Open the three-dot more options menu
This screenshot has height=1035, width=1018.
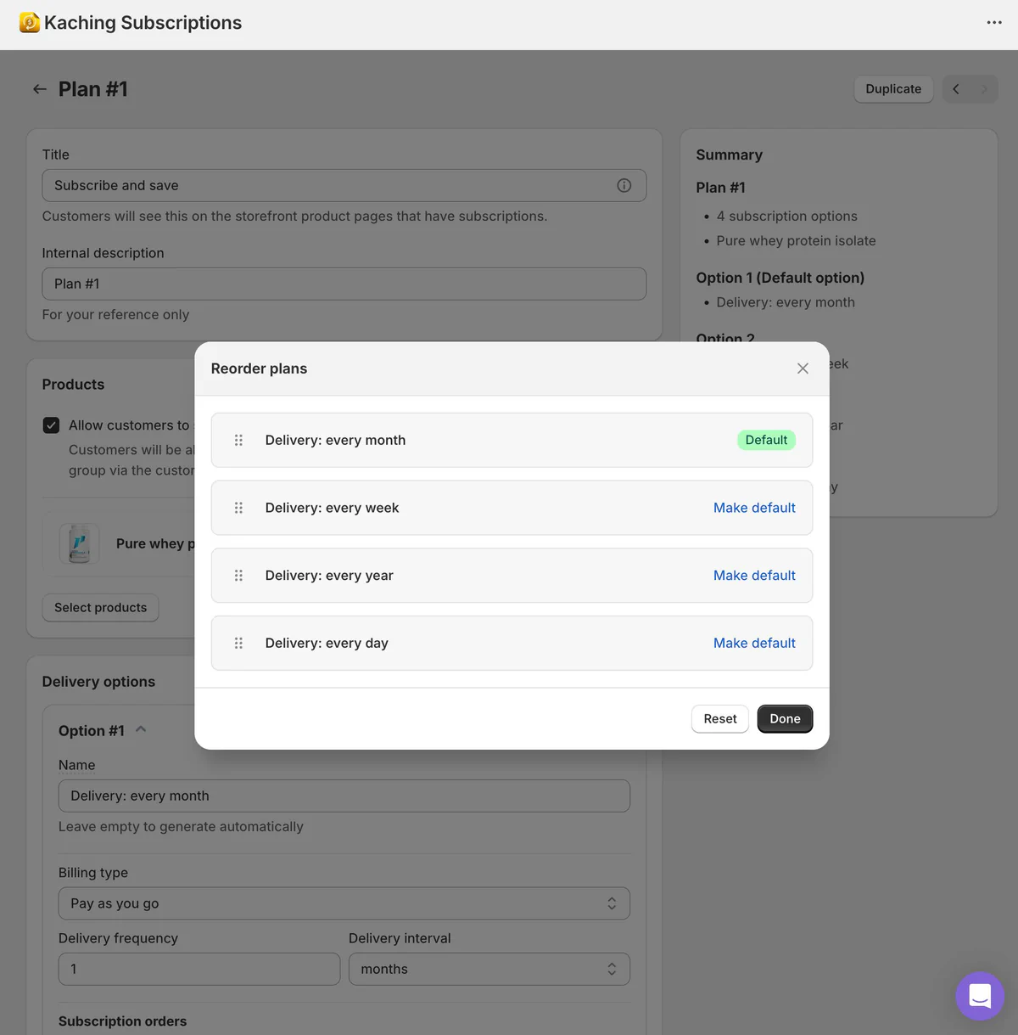click(x=994, y=23)
